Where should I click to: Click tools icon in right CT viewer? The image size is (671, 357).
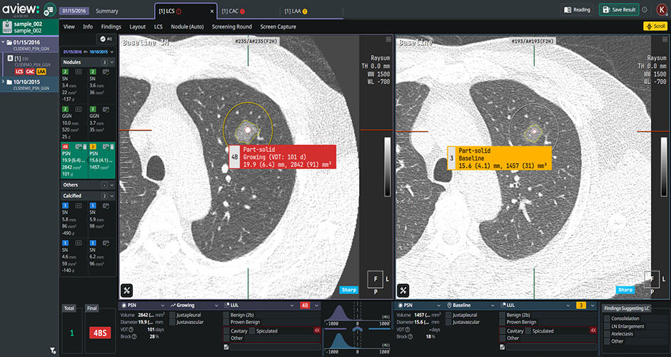click(x=404, y=290)
